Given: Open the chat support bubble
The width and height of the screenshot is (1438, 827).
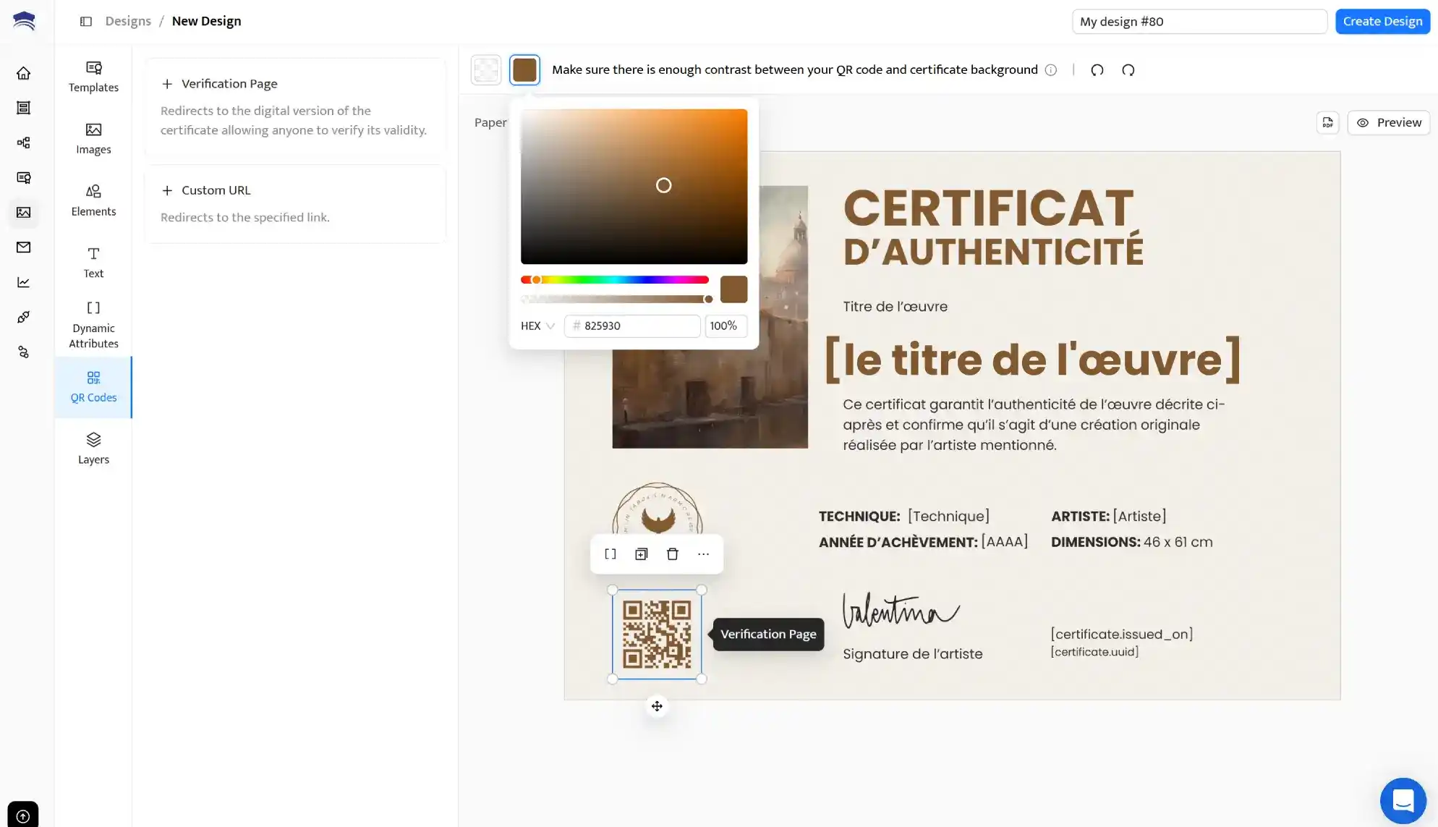Looking at the screenshot, I should click(x=1403, y=800).
